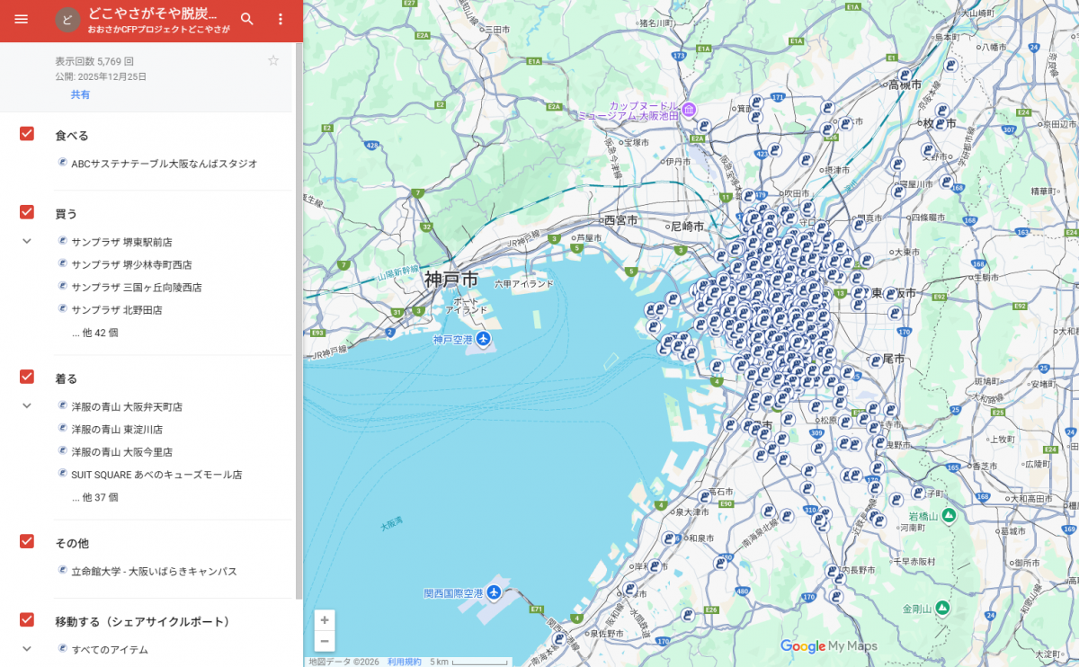Zoom in with the plus button
This screenshot has height=667, width=1079.
click(325, 620)
